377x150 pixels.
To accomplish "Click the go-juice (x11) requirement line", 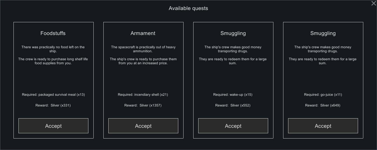I will coord(323,94).
